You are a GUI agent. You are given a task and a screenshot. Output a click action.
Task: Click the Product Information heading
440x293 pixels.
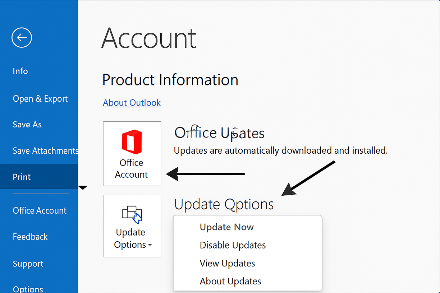tap(170, 80)
